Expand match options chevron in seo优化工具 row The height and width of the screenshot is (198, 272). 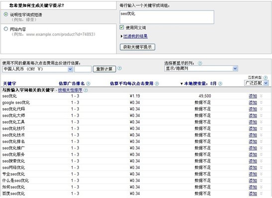click(261, 122)
